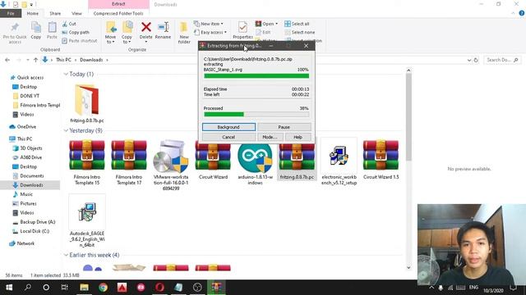Select Autodesk_EAGLE installer file
This screenshot has height=295, width=526.
coord(87,221)
